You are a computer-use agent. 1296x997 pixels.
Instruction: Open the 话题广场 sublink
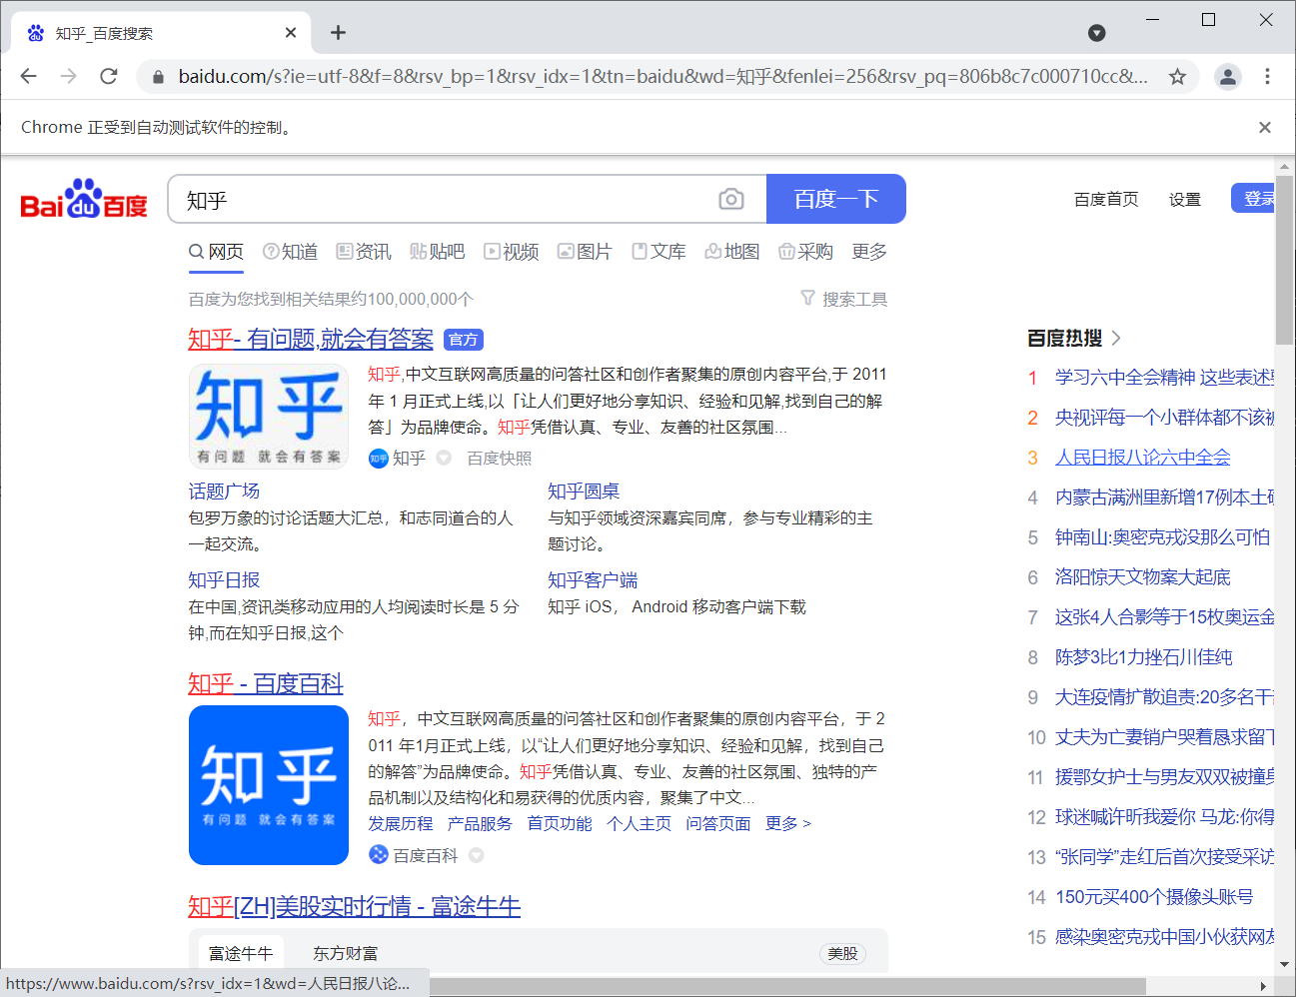[x=225, y=492]
